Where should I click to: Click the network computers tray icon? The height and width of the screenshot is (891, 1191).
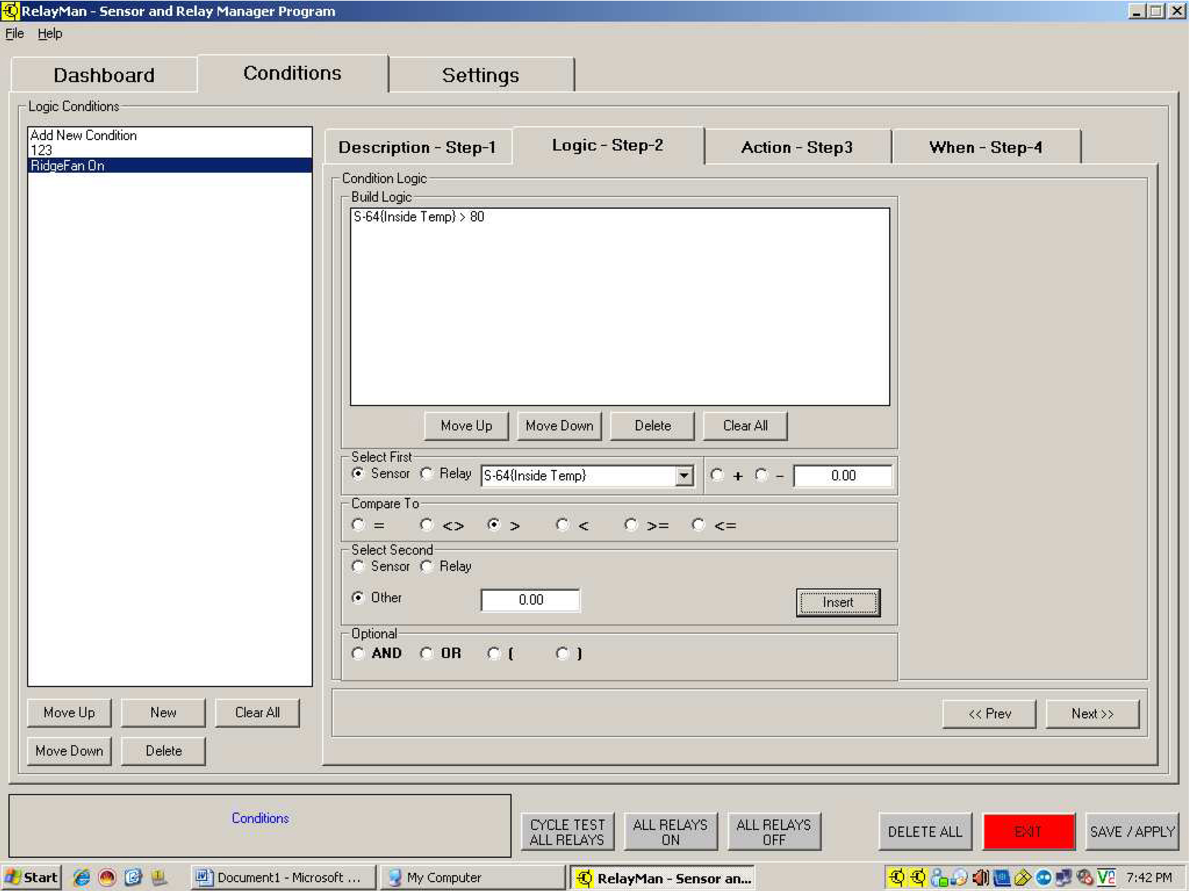tap(1063, 878)
